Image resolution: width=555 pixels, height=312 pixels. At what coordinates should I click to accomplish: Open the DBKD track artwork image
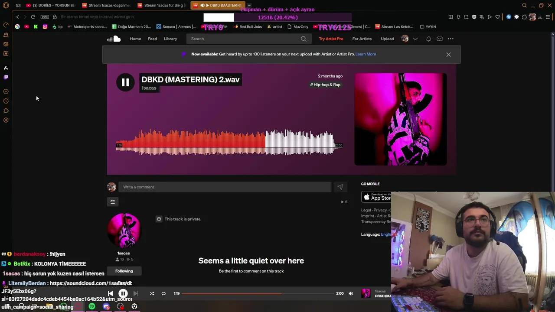click(401, 119)
